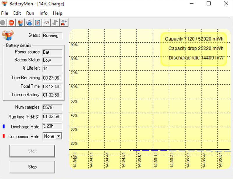Expand the Comparison Rate list arrow

pos(58,136)
